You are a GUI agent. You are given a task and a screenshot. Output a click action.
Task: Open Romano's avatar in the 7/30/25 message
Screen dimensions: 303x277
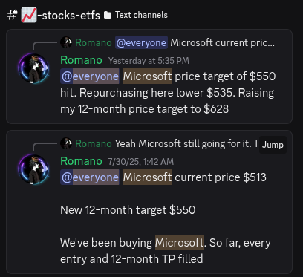pyautogui.click(x=33, y=169)
